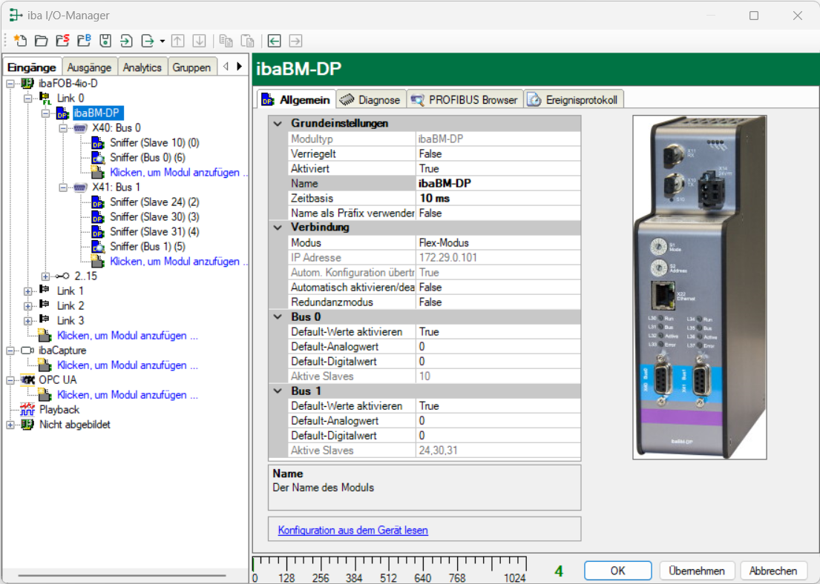Click the save disk icon in toolbar
Viewport: 820px width, 584px height.
(x=105, y=41)
